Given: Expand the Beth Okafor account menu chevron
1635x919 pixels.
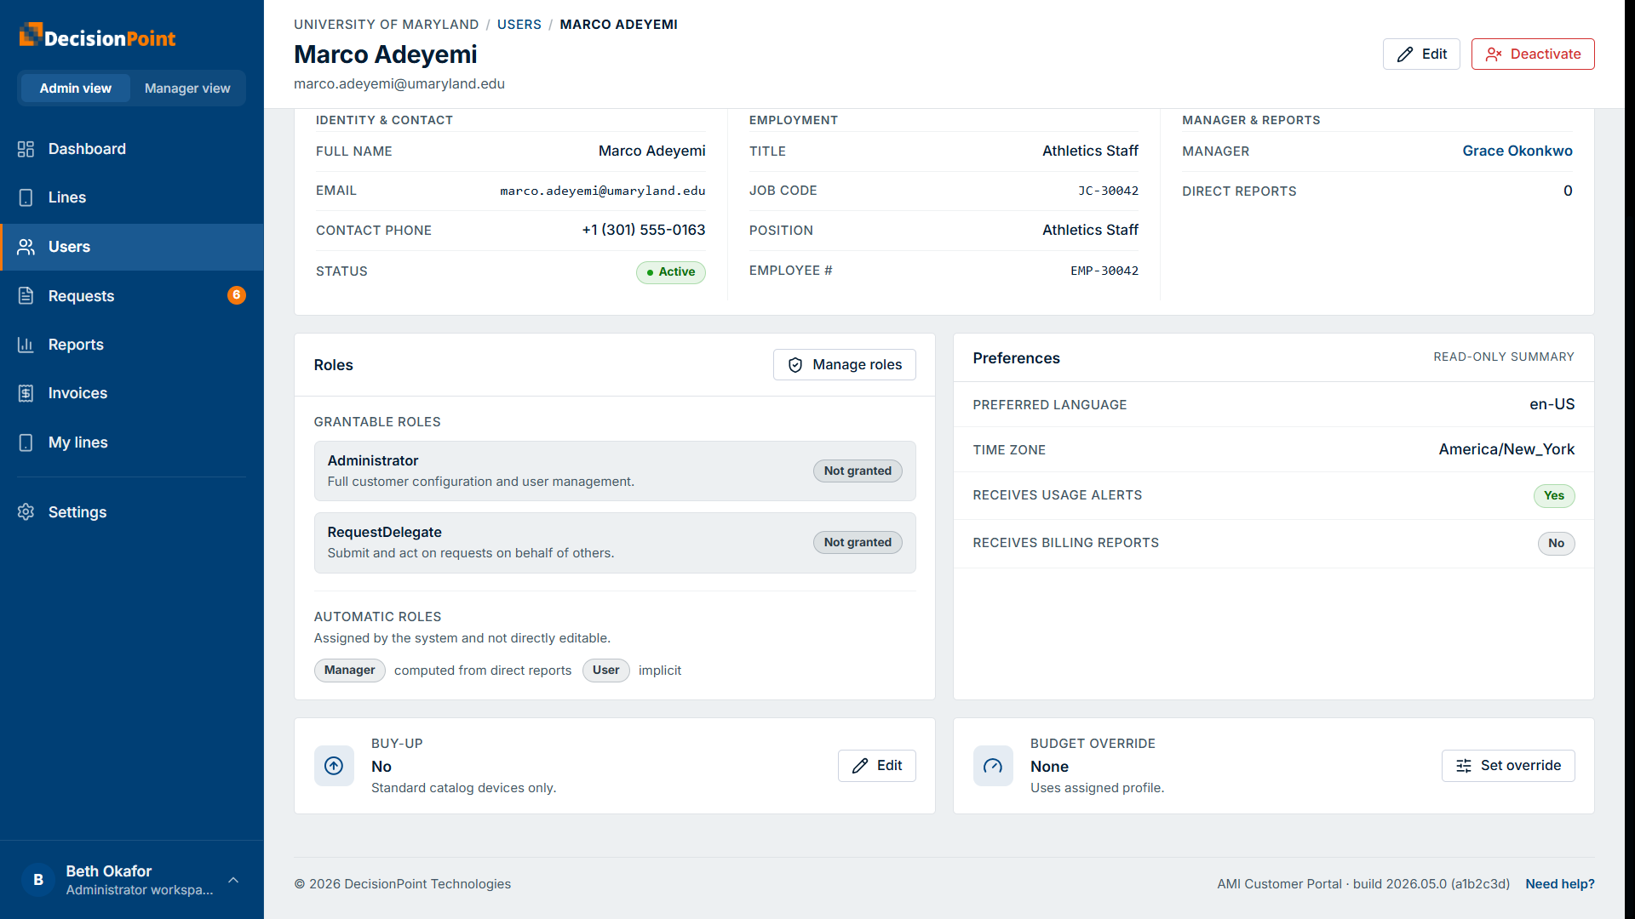Looking at the screenshot, I should [x=233, y=880].
